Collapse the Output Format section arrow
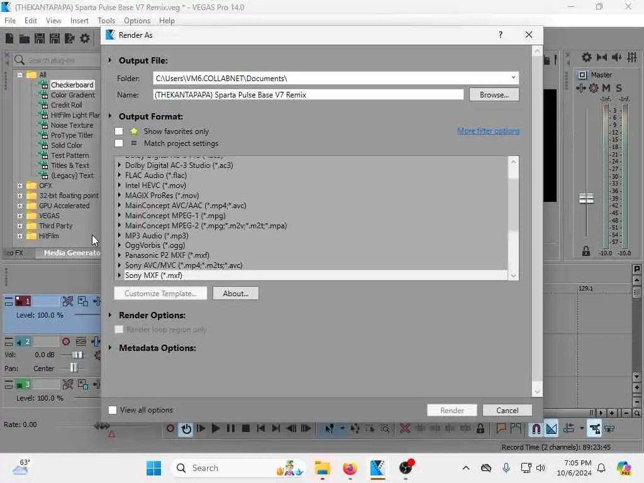Viewport: 644px width, 483px height. coord(110,116)
